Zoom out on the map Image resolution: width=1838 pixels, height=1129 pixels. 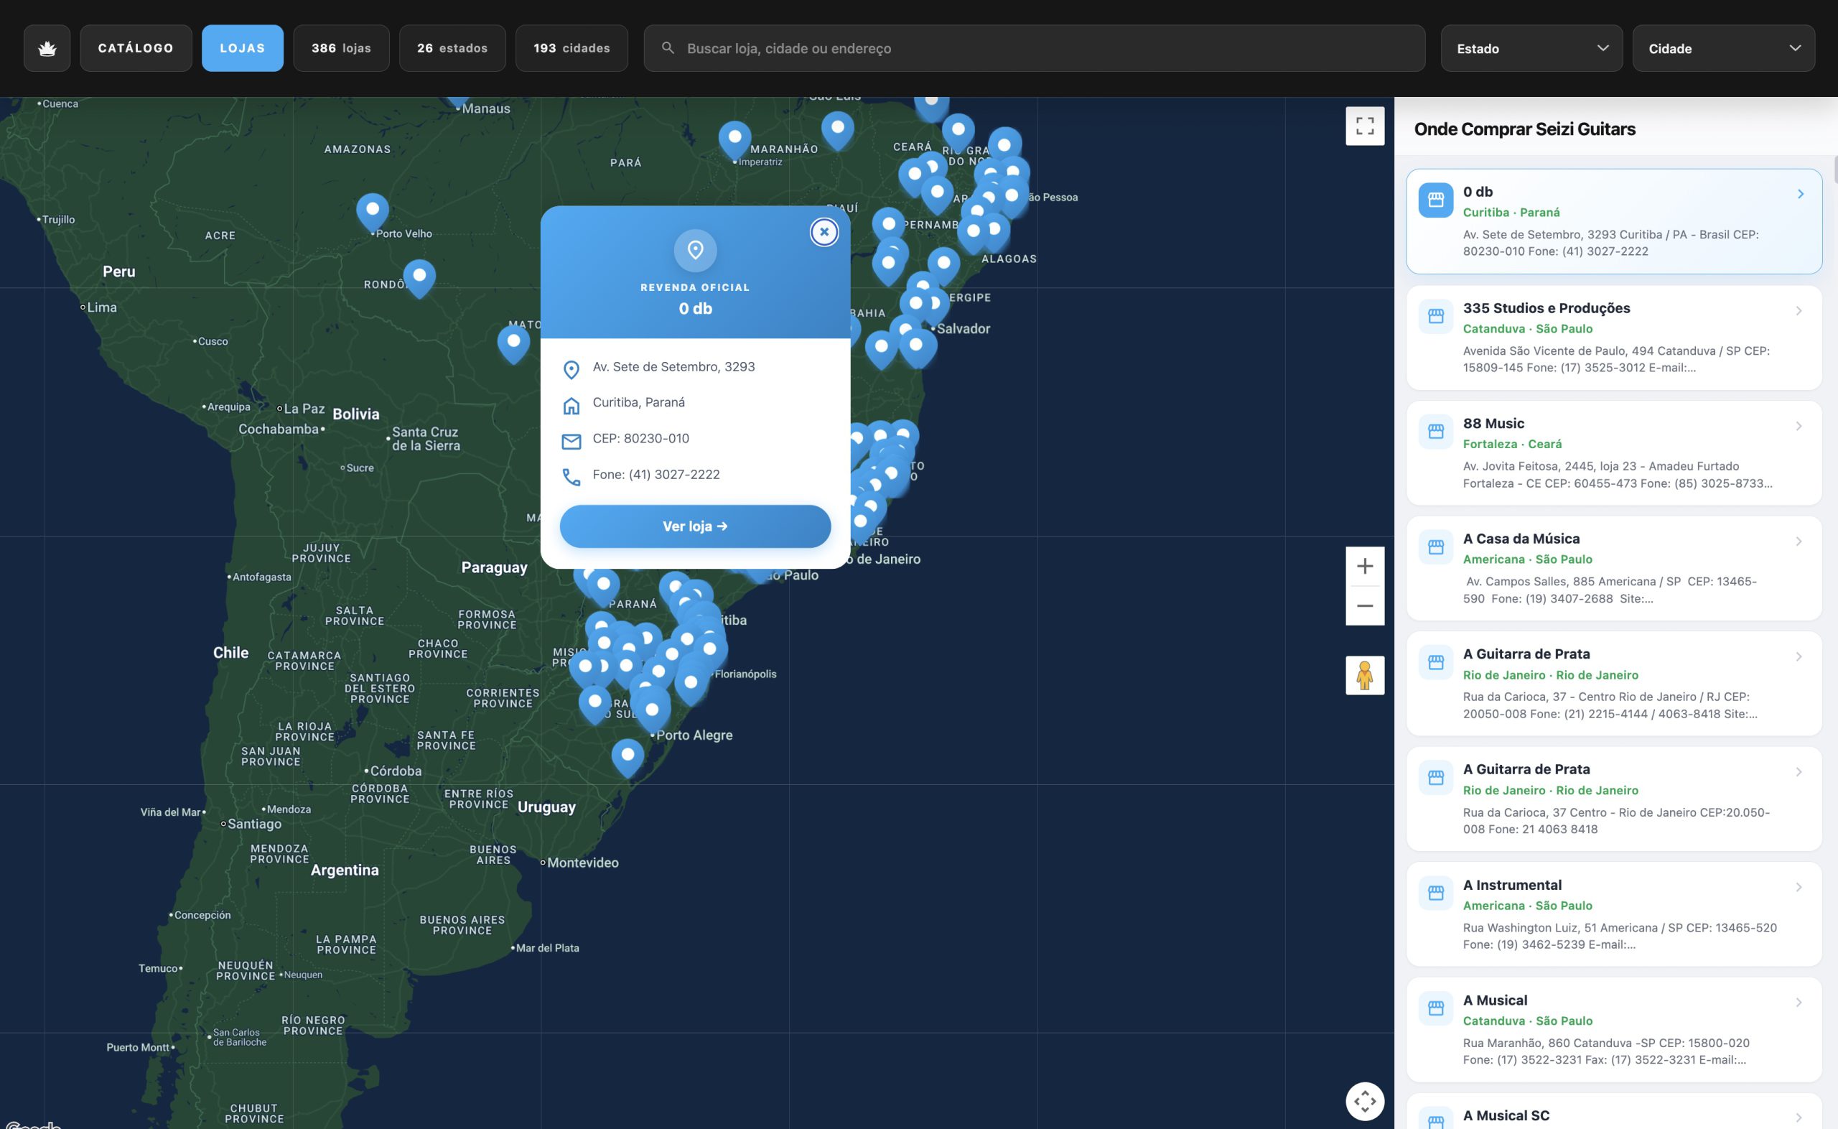[1364, 605]
